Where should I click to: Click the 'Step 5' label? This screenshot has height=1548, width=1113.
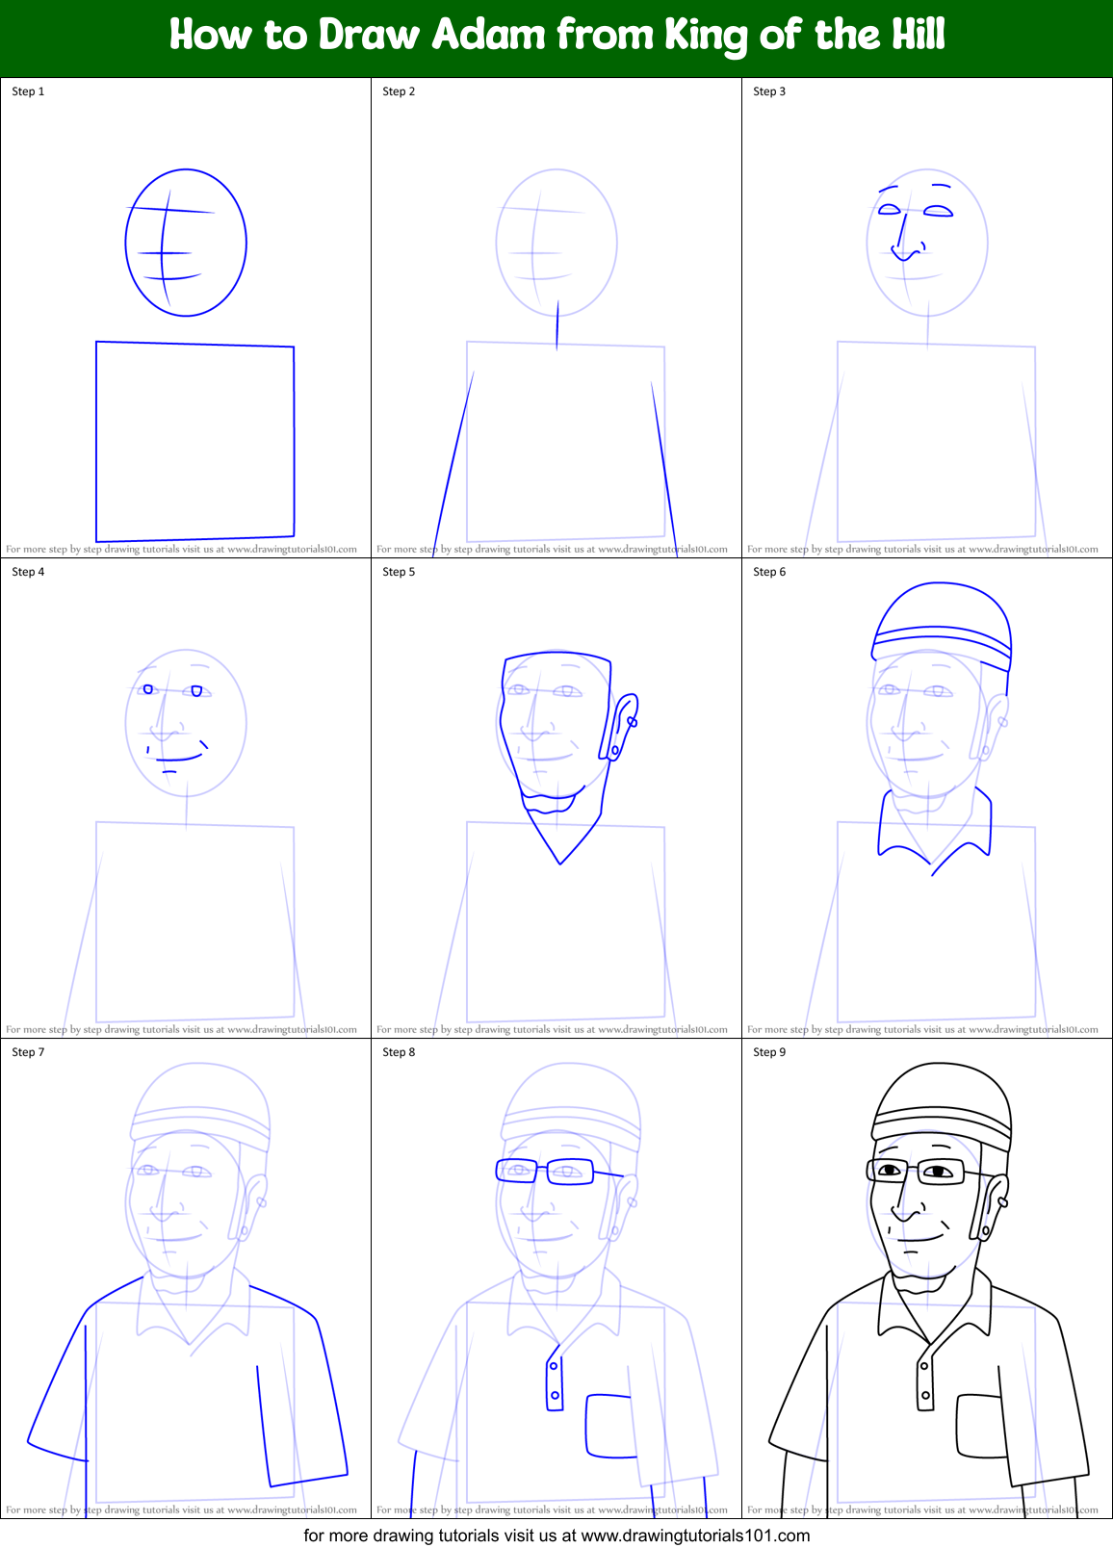pyautogui.click(x=399, y=572)
